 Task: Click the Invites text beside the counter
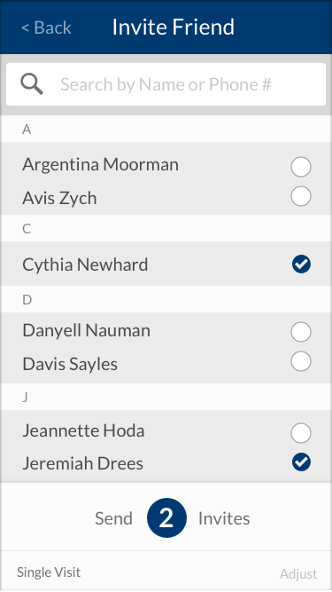pyautogui.click(x=224, y=518)
